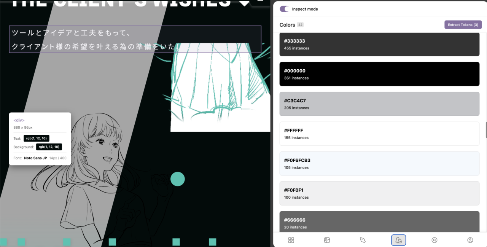Image resolution: width=487 pixels, height=247 pixels.
Task: Choose the #FFFFFF color card
Action: click(379, 134)
